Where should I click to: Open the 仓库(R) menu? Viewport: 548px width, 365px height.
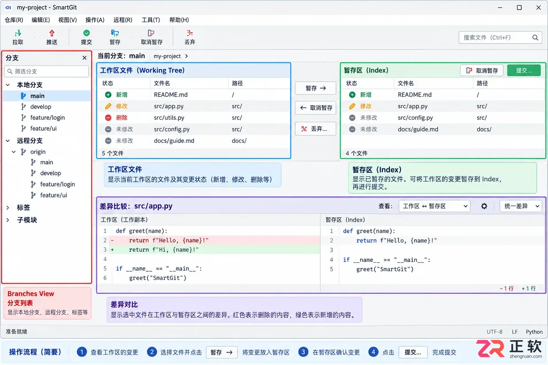(14, 20)
